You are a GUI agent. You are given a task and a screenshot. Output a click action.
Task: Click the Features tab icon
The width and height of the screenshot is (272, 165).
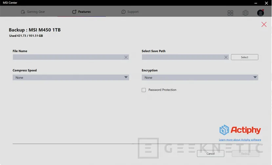pyautogui.click(x=74, y=11)
